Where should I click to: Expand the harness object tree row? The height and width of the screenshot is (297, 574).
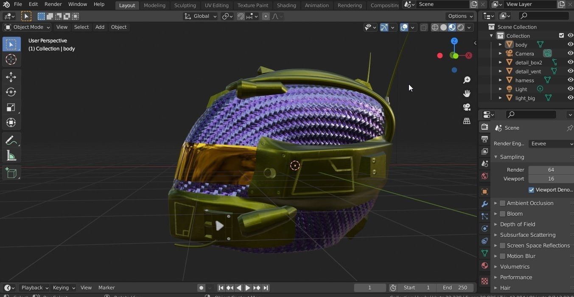[500, 80]
